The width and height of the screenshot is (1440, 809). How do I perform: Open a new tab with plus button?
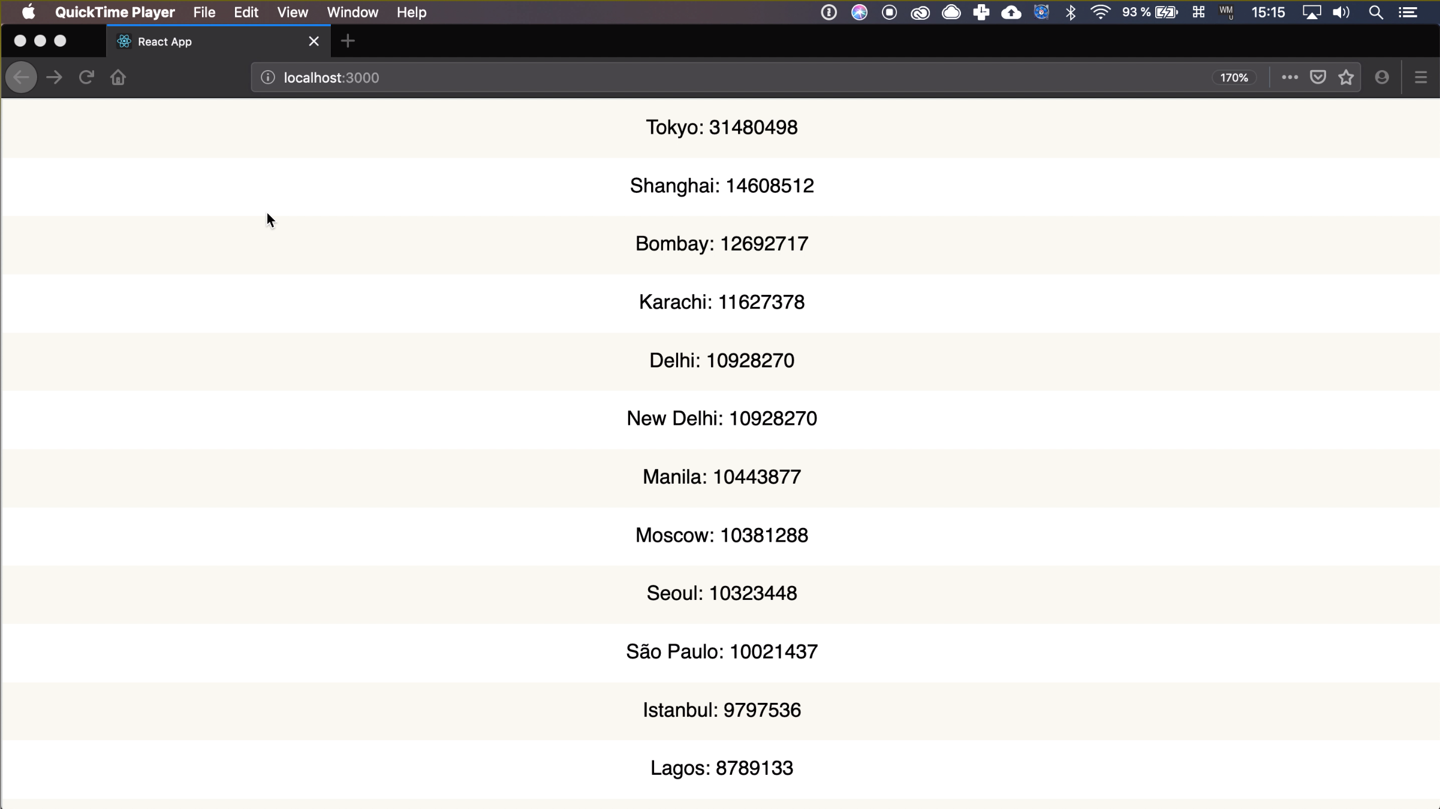(348, 41)
